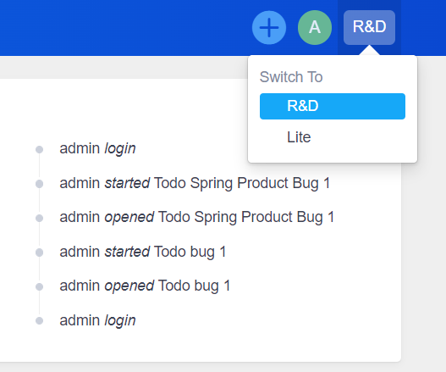Collapse the R&D mode switcher button
446x372 pixels.
pyautogui.click(x=369, y=27)
